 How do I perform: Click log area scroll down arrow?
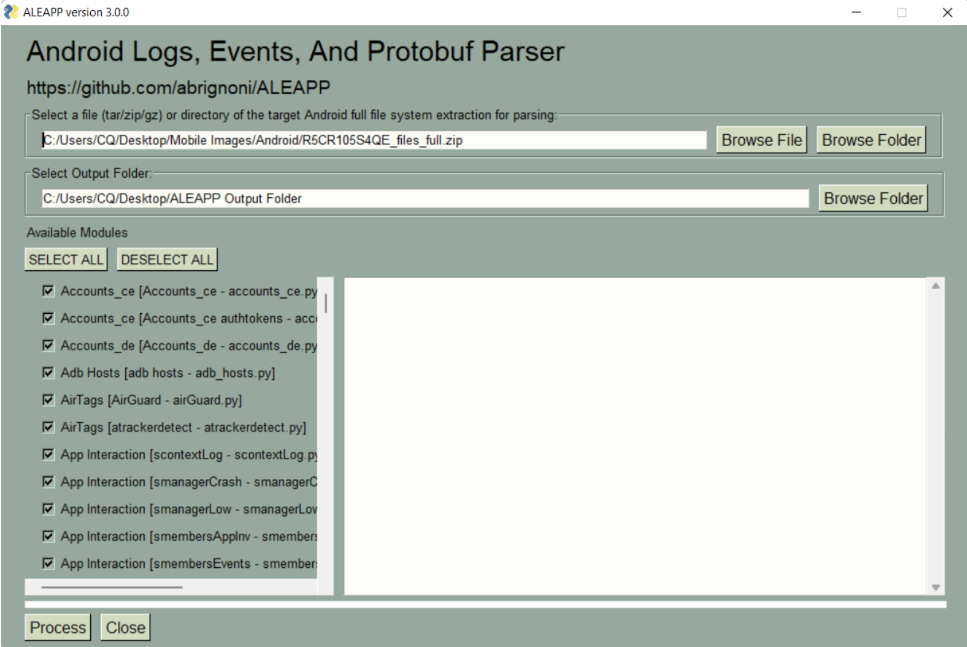point(936,587)
